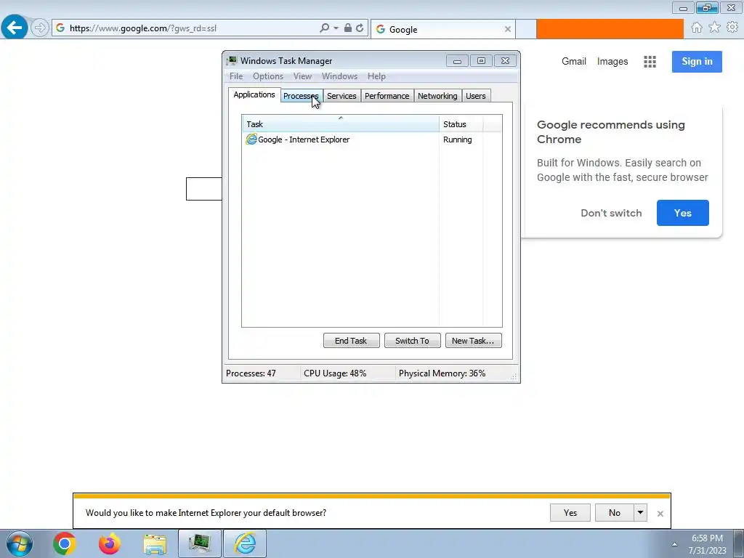This screenshot has width=744, height=558.
Task: Close the Google browser tab
Action: point(508,29)
